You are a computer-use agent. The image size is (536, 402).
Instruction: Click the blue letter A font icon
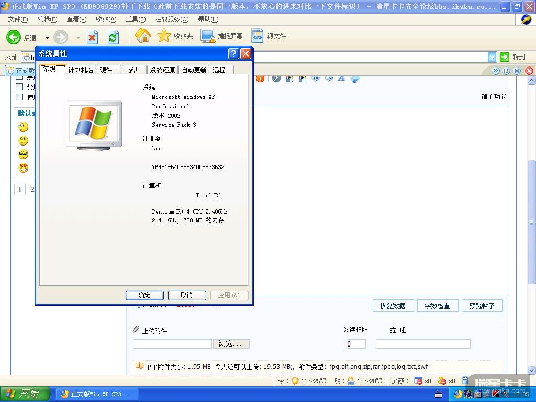point(341,79)
